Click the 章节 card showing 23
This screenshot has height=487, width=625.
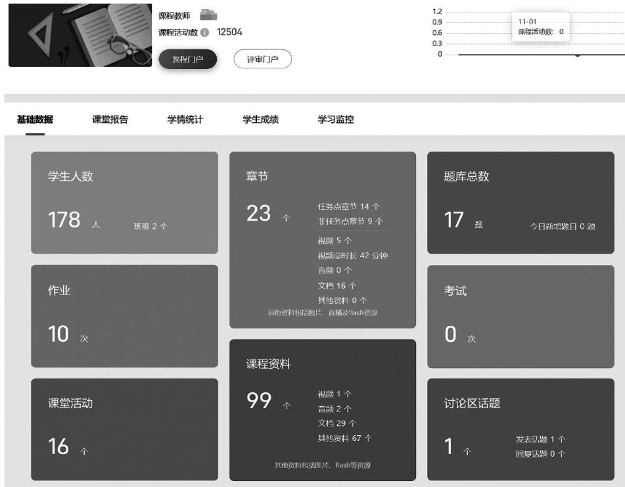(x=322, y=240)
